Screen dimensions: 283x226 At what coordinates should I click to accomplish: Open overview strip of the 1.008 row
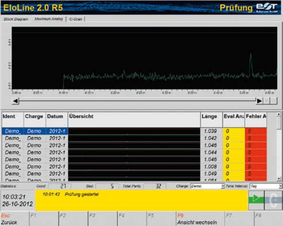(x=134, y=166)
